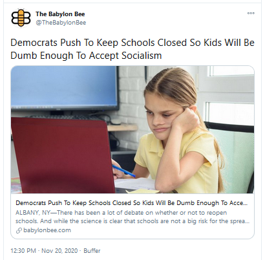Click The Babylon Bee display name

click(x=60, y=14)
